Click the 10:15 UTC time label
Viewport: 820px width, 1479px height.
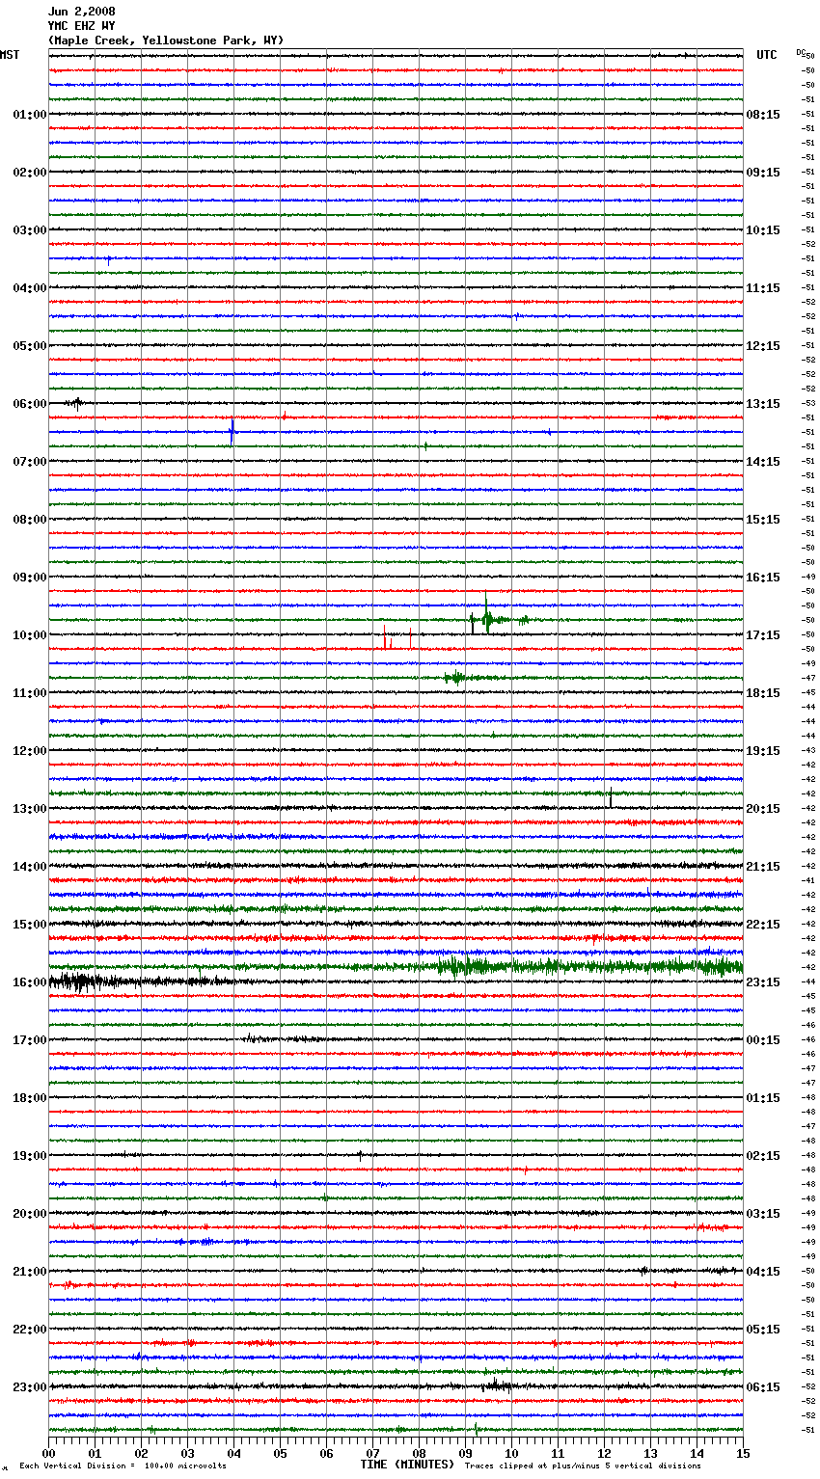tap(763, 230)
